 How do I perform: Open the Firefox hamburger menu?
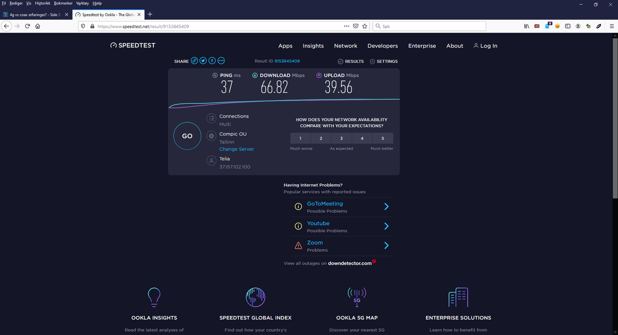coord(611,26)
